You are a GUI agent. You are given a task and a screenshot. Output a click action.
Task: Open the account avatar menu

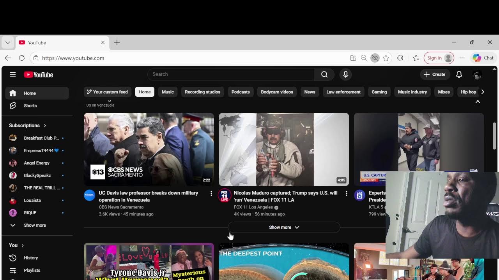pos(477,74)
